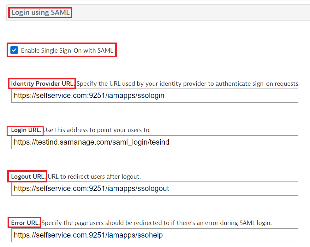Screen dimensions: 310x247
Task: Click the bold 'Login URL.' label
Action: 26,130
